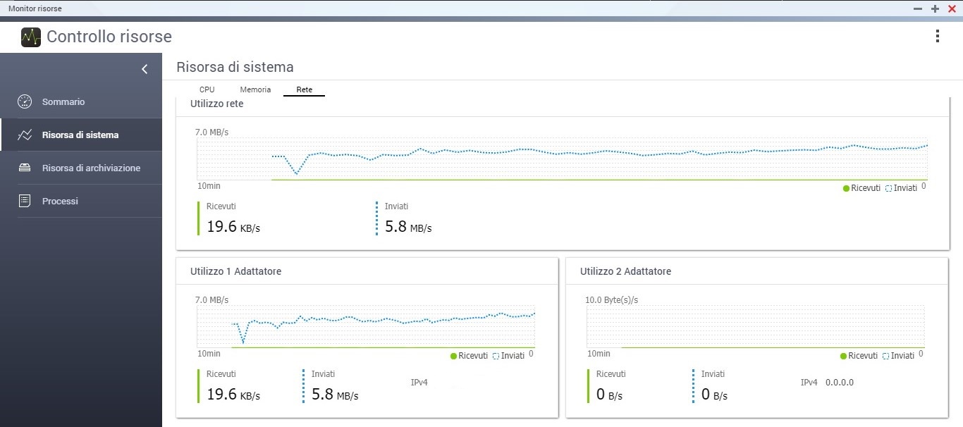Click the Sommario gauge icon

coord(25,101)
